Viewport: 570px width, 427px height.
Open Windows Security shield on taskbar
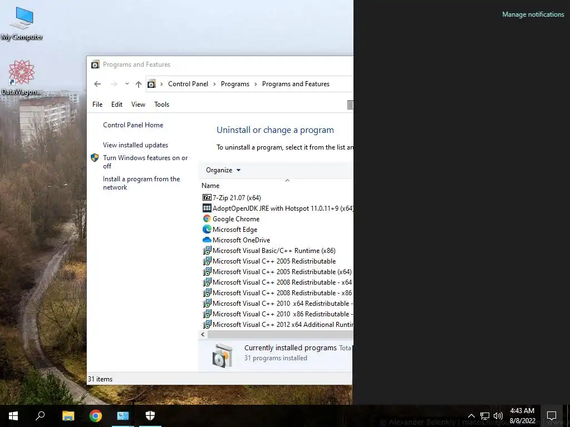pyautogui.click(x=150, y=416)
